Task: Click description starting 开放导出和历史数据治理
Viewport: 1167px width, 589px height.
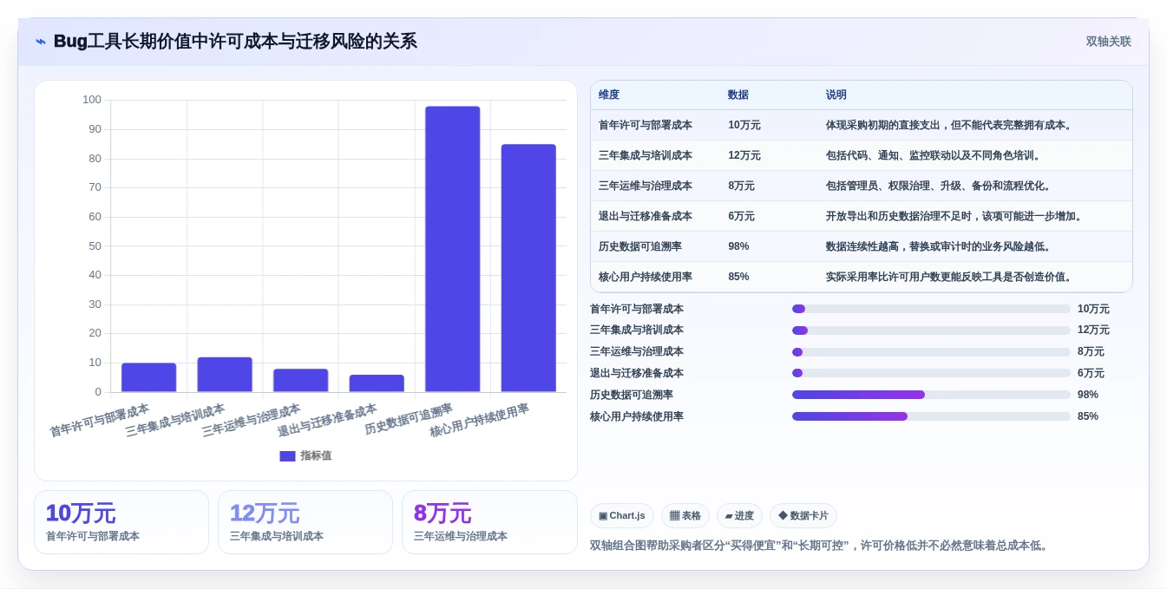Action: 956,216
